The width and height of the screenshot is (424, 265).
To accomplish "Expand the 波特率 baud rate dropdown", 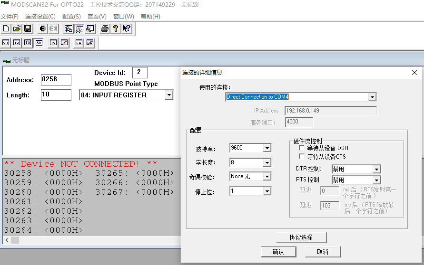I will pos(267,148).
